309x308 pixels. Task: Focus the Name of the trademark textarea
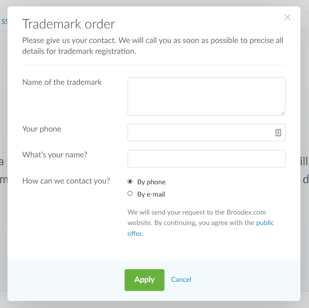[x=206, y=96]
